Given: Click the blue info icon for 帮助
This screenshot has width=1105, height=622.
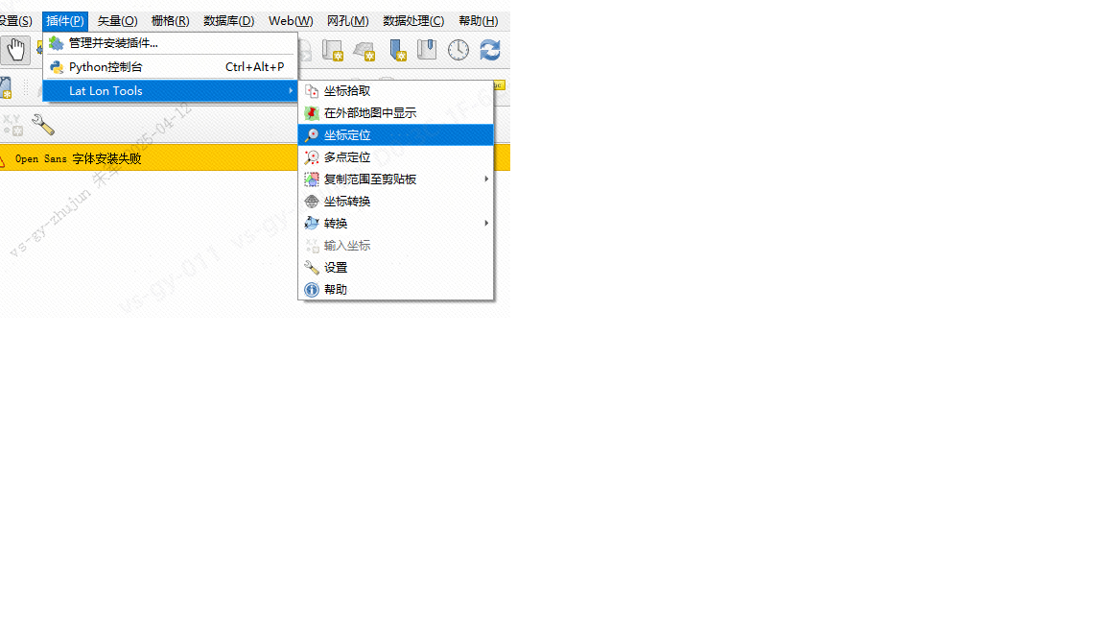Looking at the screenshot, I should (312, 290).
